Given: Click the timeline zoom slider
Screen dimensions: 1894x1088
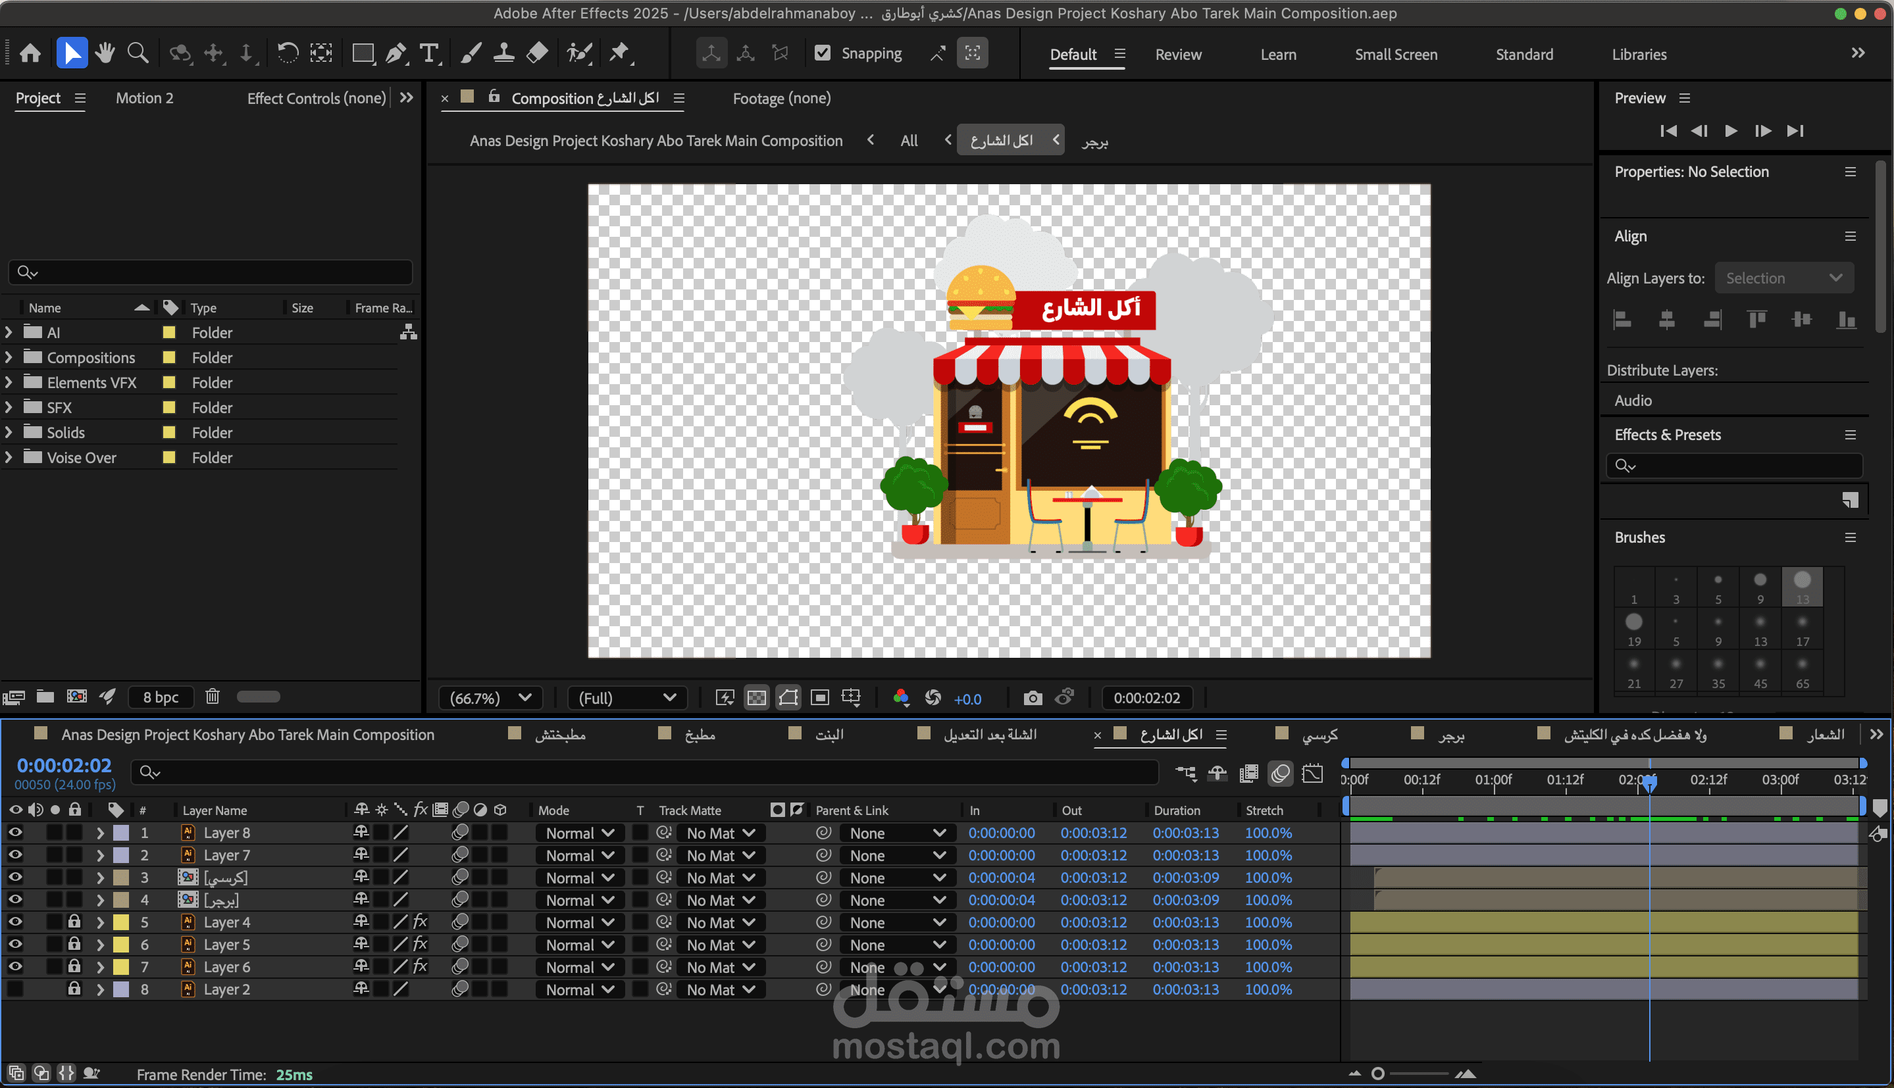Looking at the screenshot, I should (1378, 1074).
